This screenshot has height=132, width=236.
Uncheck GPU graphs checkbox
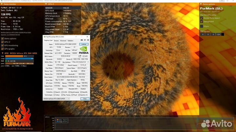pos(2,49)
